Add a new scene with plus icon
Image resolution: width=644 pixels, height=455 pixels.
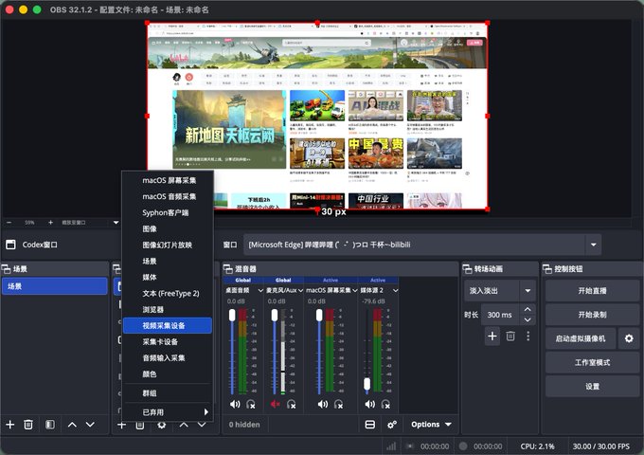point(10,425)
